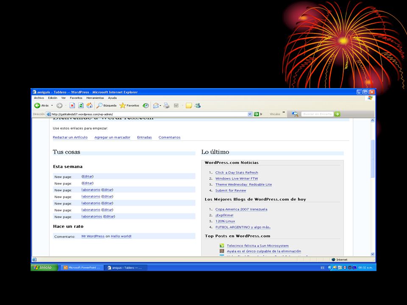The image size is (407, 305).
Task: Click the system clock showing 08:32 a.m.
Action: click(365, 268)
